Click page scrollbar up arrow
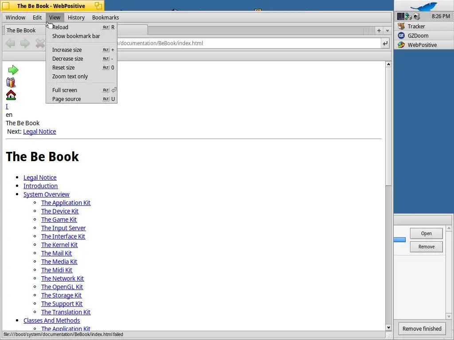This screenshot has width=454, height=340. point(388,64)
